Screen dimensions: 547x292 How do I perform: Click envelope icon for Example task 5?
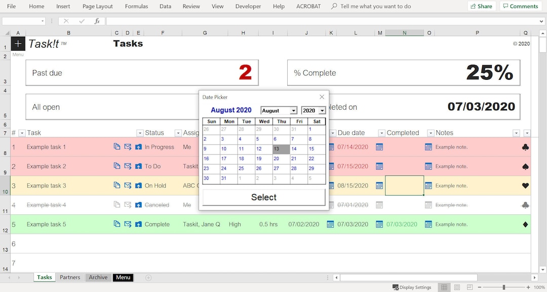tap(128, 224)
